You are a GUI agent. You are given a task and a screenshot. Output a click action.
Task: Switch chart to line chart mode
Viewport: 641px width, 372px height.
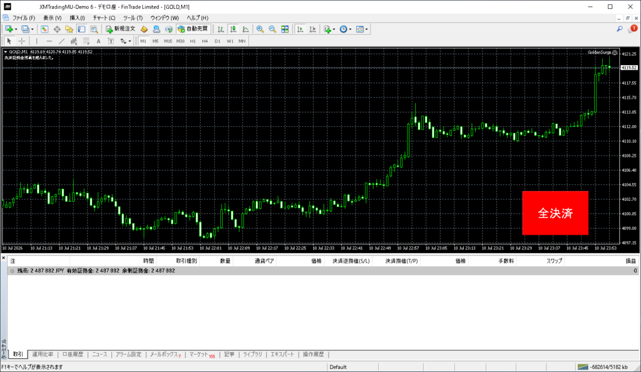(245, 29)
